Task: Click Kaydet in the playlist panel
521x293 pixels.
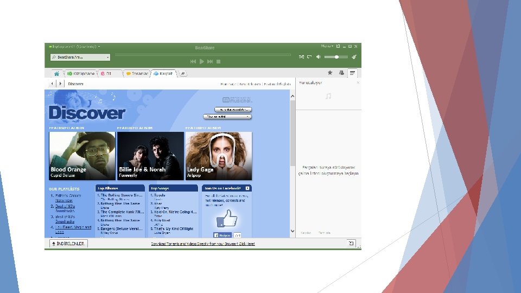Action: click(306, 233)
